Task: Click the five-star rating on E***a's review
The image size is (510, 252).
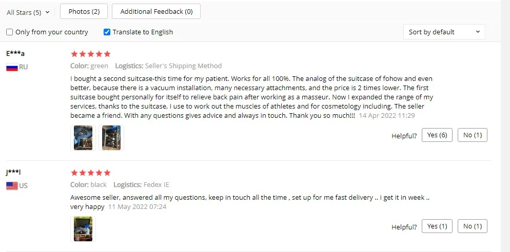Action: 90,54
